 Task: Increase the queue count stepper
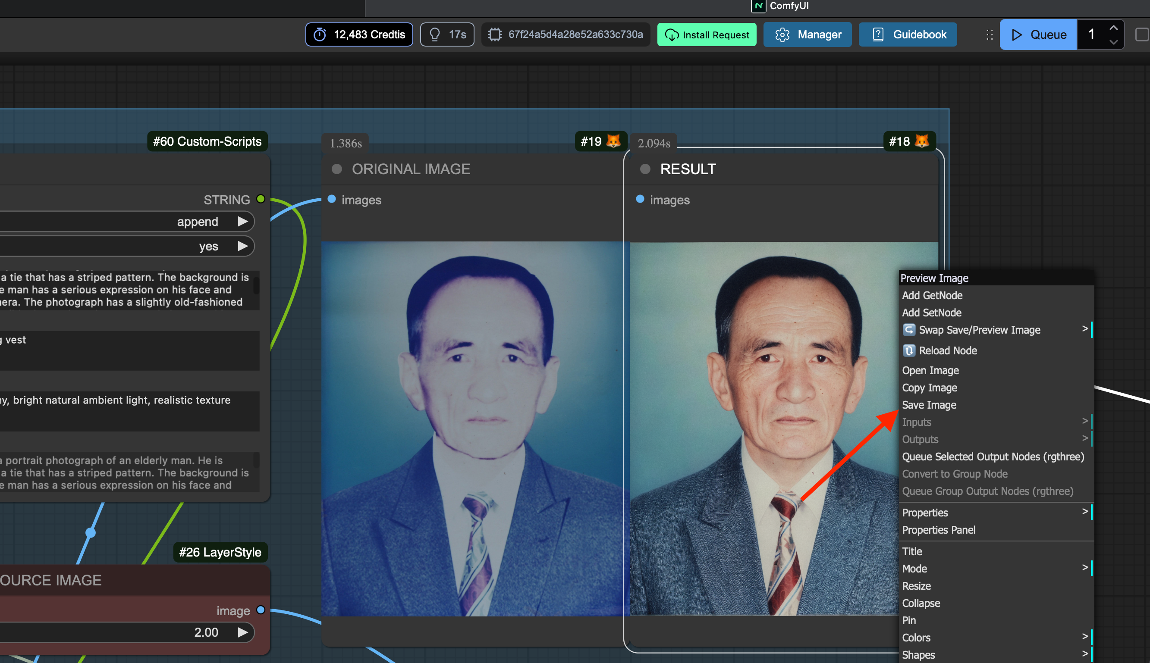[x=1113, y=28]
